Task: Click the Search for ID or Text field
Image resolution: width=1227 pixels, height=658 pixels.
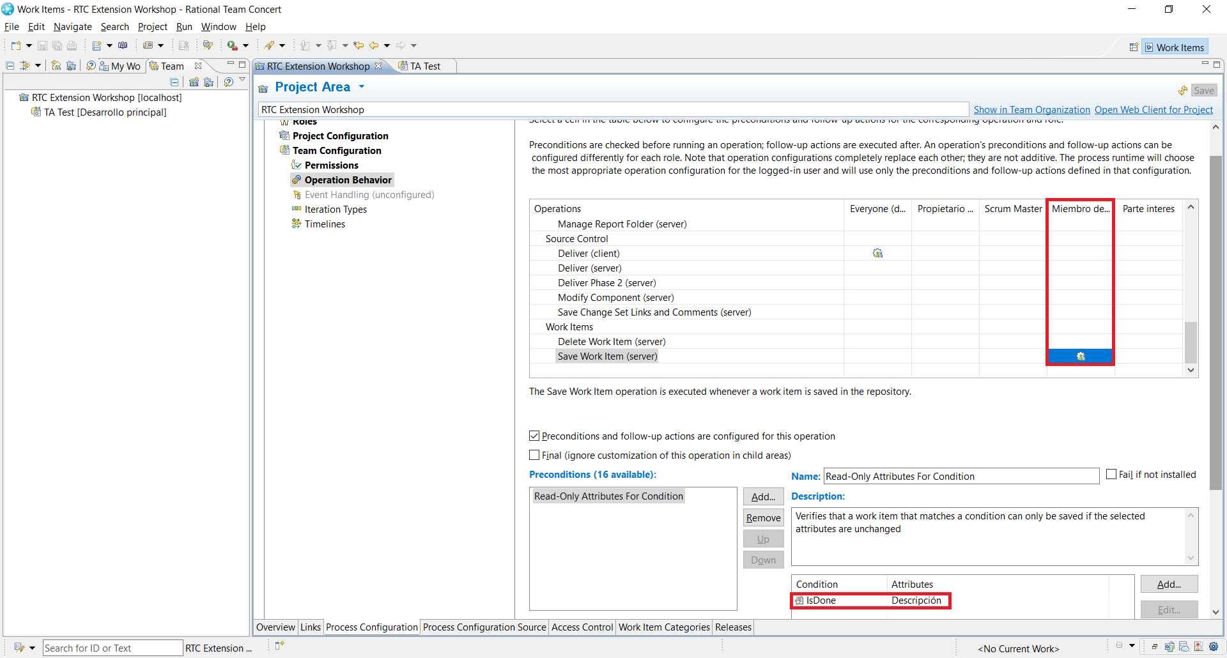Action: [112, 648]
